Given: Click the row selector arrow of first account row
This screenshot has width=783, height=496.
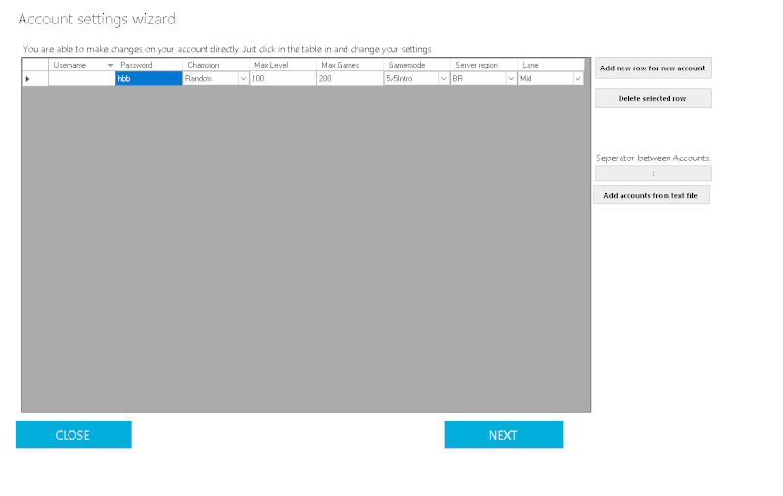Looking at the screenshot, I should pyautogui.click(x=28, y=79).
